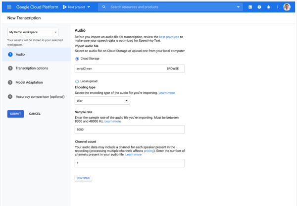This screenshot has width=297, height=206.
Task: Click the CANCEL button
Action: [x=35, y=114]
